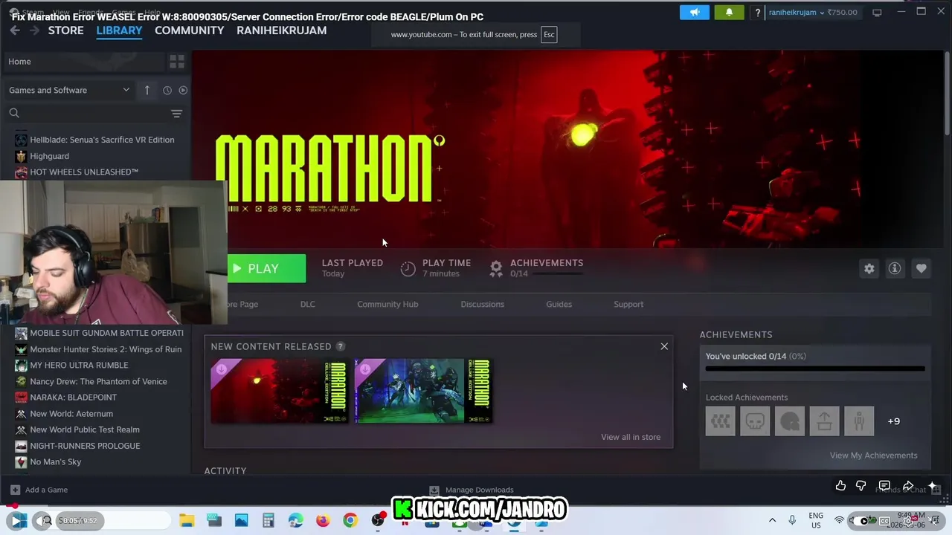Click the question mark help icon
The width and height of the screenshot is (952, 535).
pyautogui.click(x=757, y=13)
